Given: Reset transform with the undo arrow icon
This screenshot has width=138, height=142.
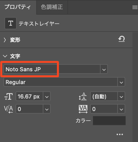Looking at the screenshot, I should pyautogui.click(x=122, y=39).
